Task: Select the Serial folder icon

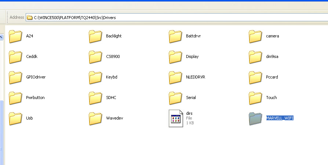Action: tap(175, 98)
